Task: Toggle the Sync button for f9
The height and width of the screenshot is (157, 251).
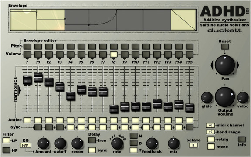Action: tap(125, 127)
